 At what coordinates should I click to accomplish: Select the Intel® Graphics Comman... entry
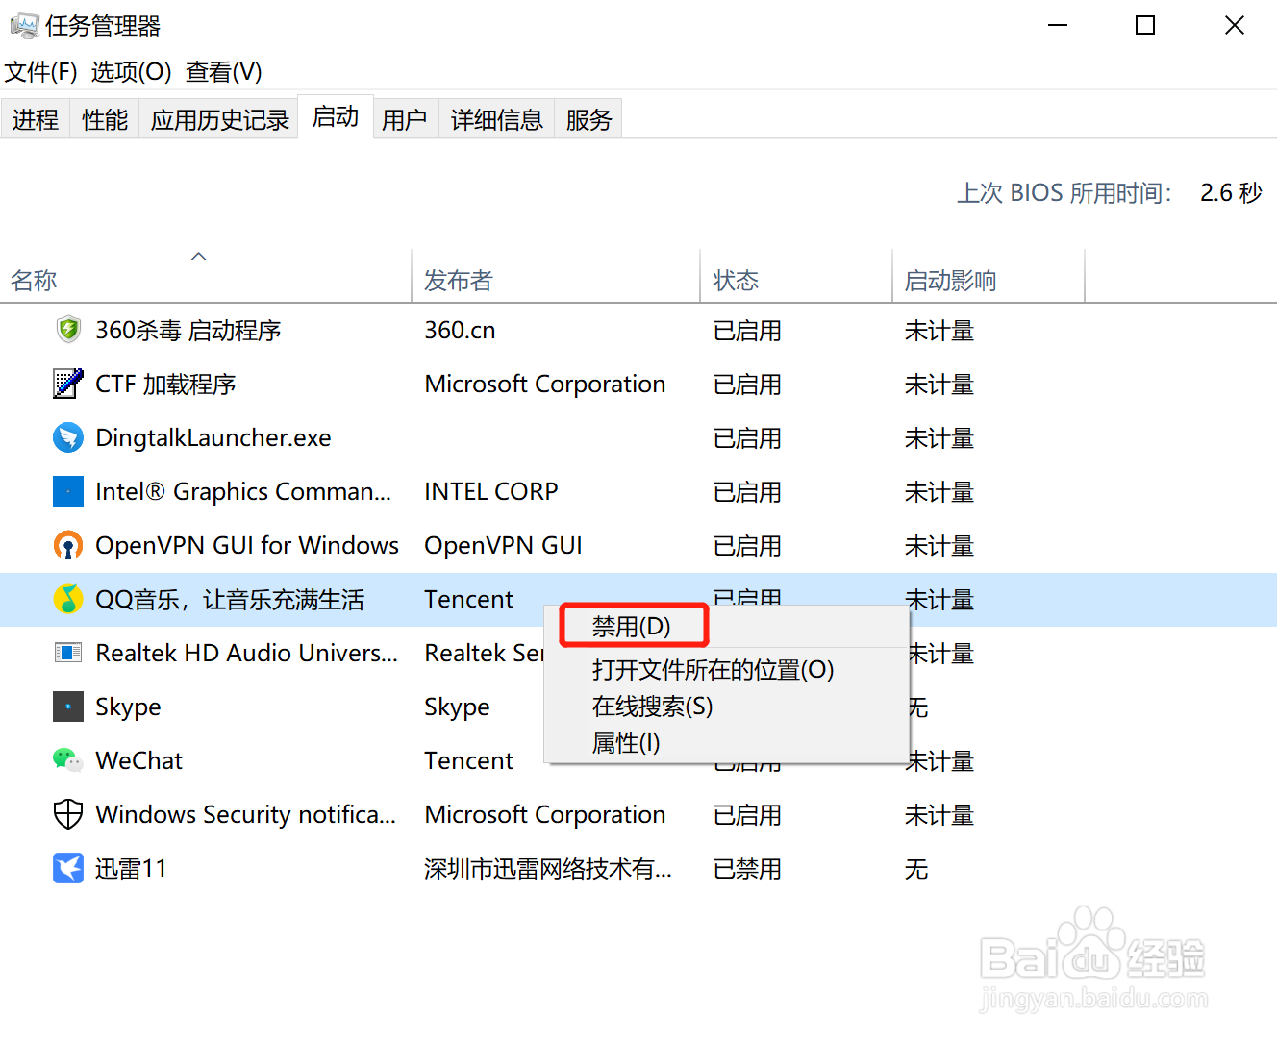[243, 492]
